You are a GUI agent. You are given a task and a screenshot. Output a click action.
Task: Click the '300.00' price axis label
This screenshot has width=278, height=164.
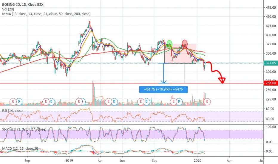[x=271, y=72]
